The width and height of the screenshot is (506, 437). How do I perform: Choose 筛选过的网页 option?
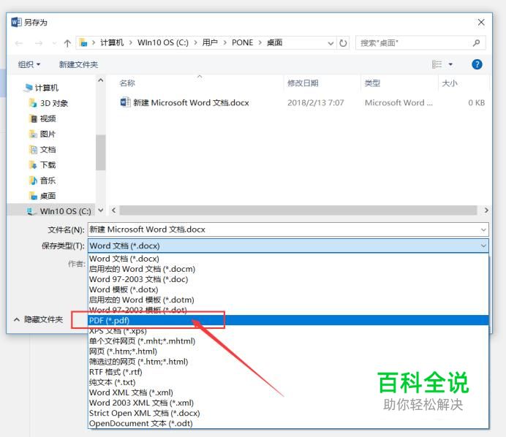coord(288,362)
